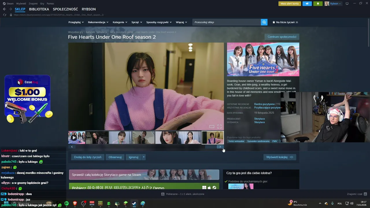Image resolution: width=370 pixels, height=208 pixels.
Task: Click the search magnifier button
Action: (x=264, y=22)
